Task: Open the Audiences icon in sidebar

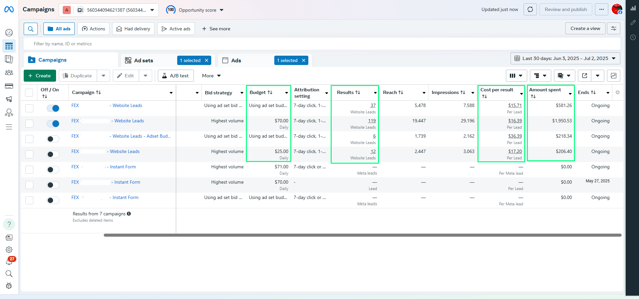Action: [x=9, y=73]
